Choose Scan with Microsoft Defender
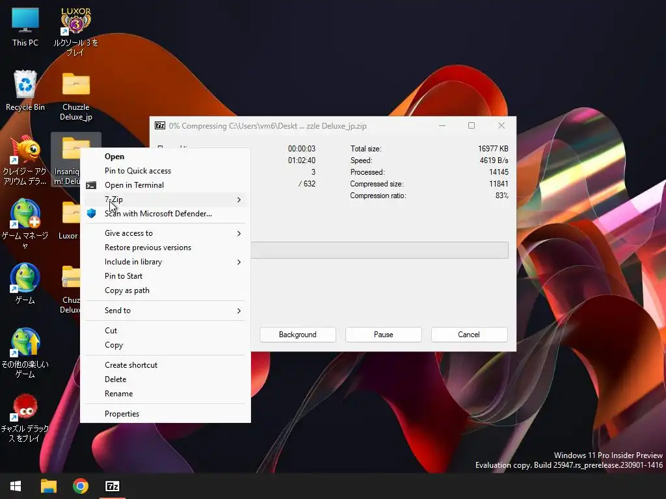The width and height of the screenshot is (666, 499). [x=165, y=213]
